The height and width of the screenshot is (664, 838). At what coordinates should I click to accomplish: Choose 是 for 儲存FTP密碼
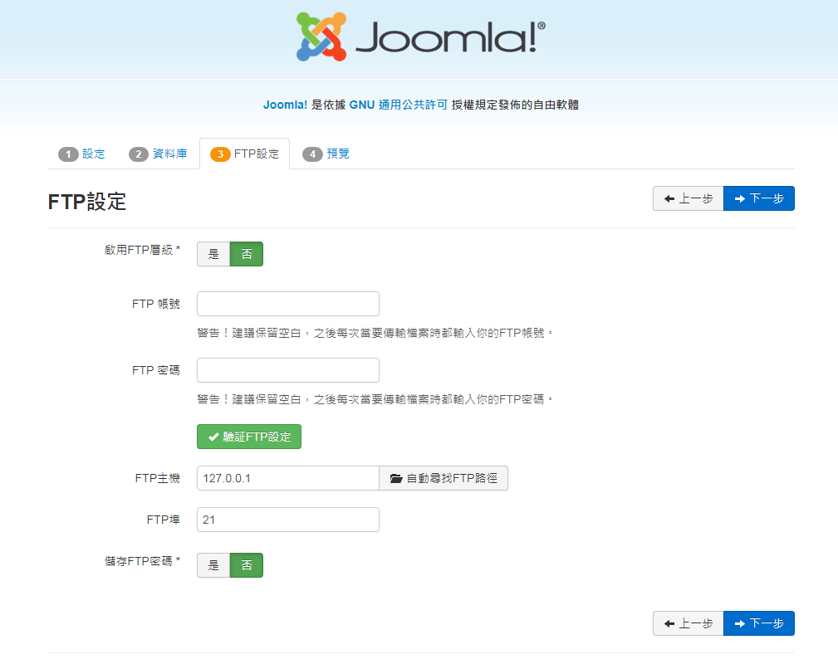[x=213, y=566]
